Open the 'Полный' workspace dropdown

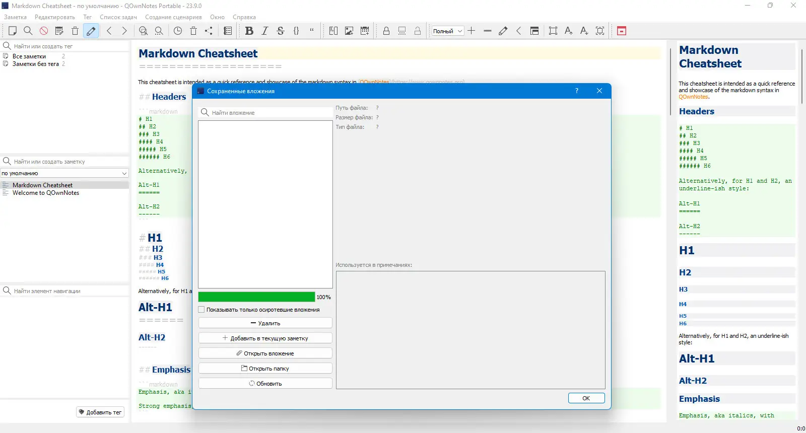(447, 31)
